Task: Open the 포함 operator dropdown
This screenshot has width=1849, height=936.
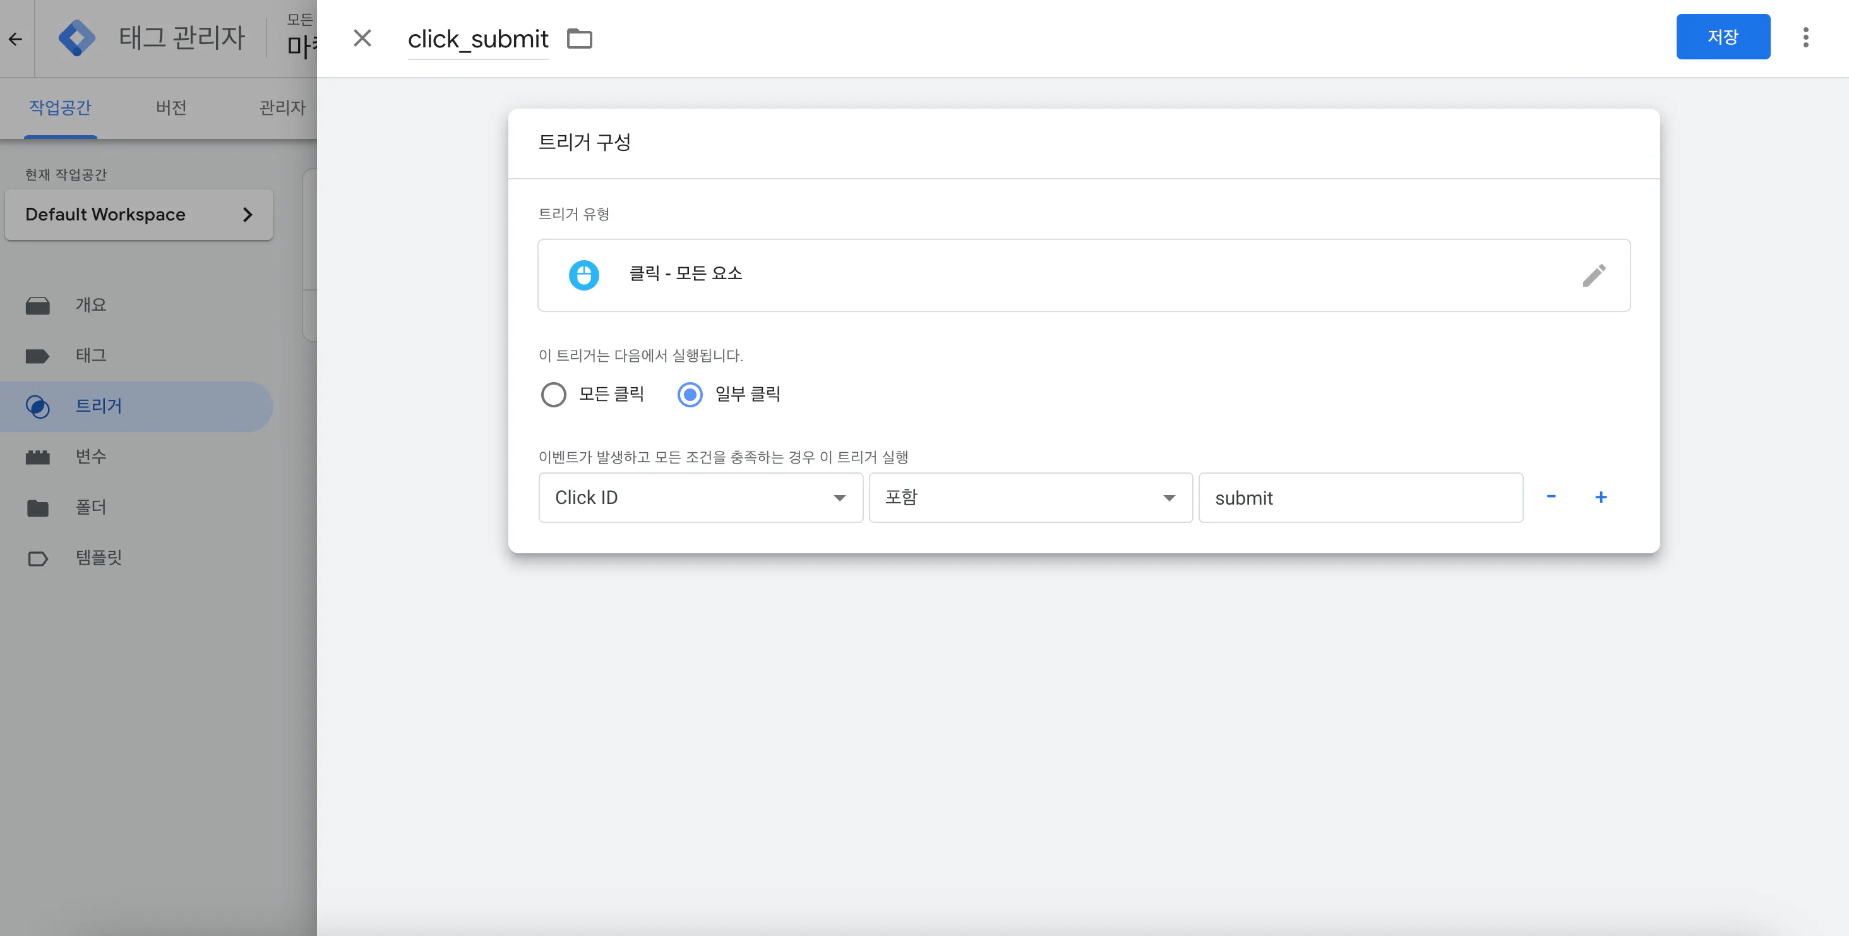Action: pyautogui.click(x=1031, y=498)
